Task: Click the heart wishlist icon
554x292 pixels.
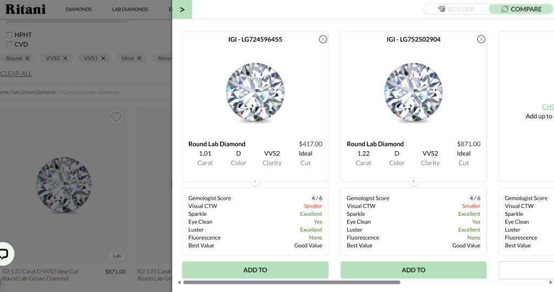Action: click(x=116, y=117)
